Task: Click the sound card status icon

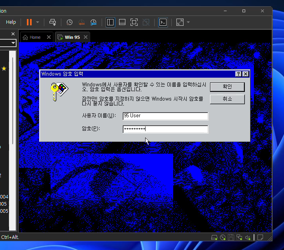Action: 248,237
